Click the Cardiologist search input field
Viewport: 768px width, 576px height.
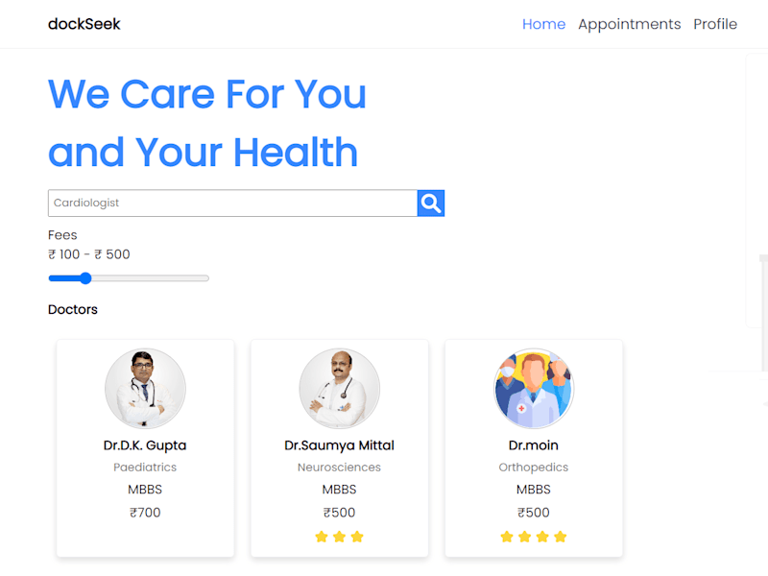click(x=232, y=203)
